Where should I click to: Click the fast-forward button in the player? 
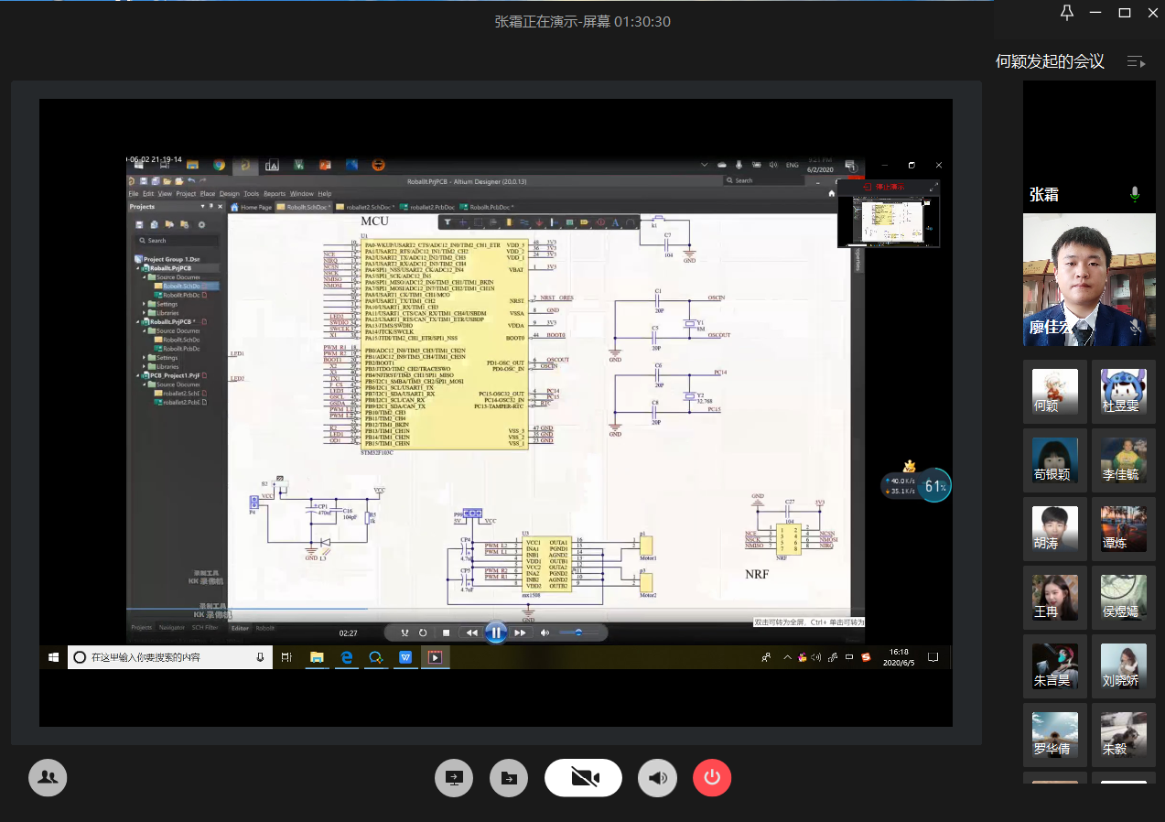pyautogui.click(x=520, y=633)
